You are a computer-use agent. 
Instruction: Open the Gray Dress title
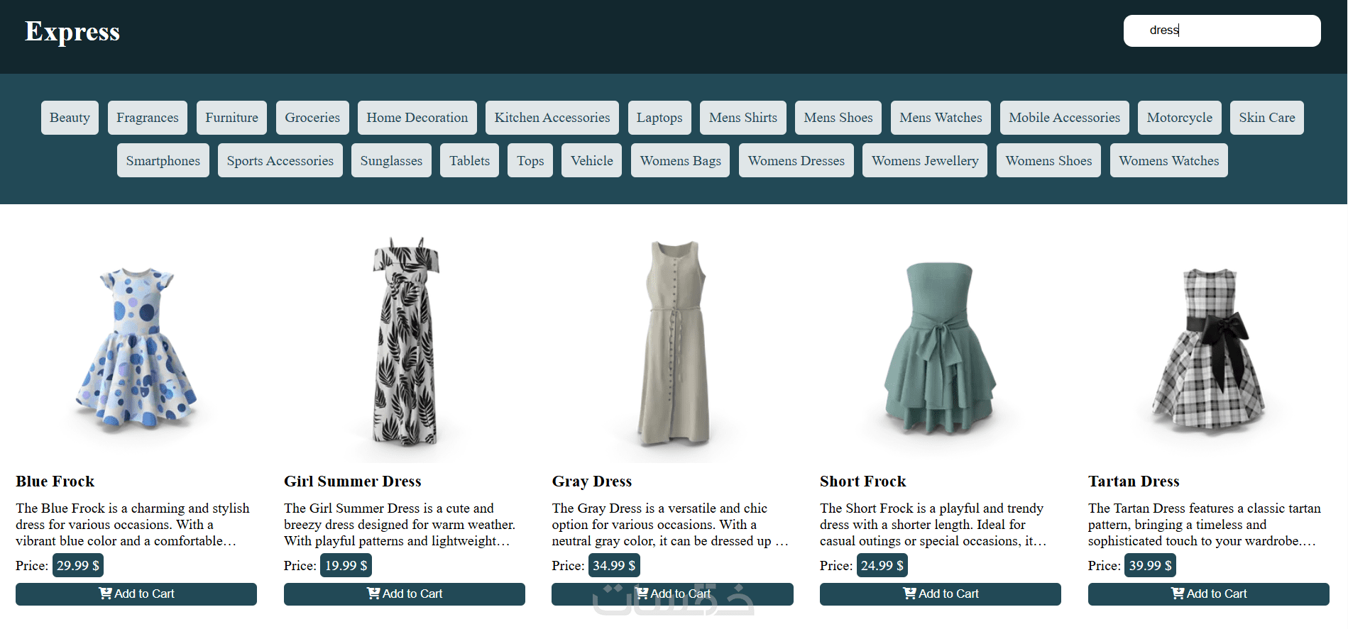click(x=592, y=482)
